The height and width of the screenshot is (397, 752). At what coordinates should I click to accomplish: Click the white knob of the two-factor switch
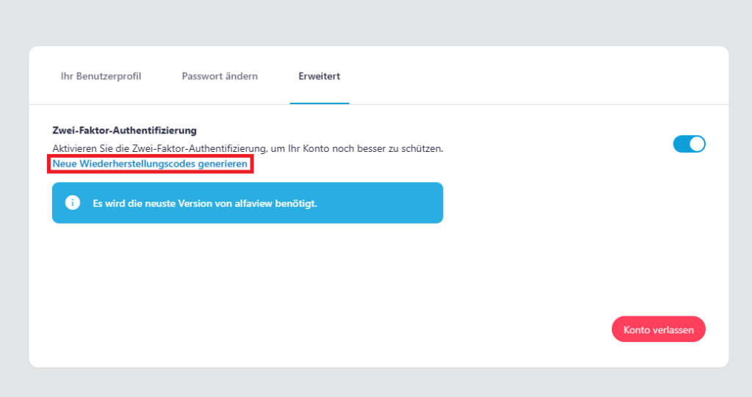pyautogui.click(x=697, y=144)
